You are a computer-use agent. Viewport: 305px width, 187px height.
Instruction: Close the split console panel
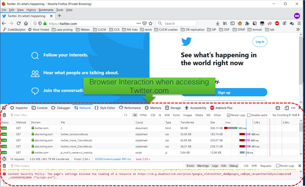(x=300, y=166)
